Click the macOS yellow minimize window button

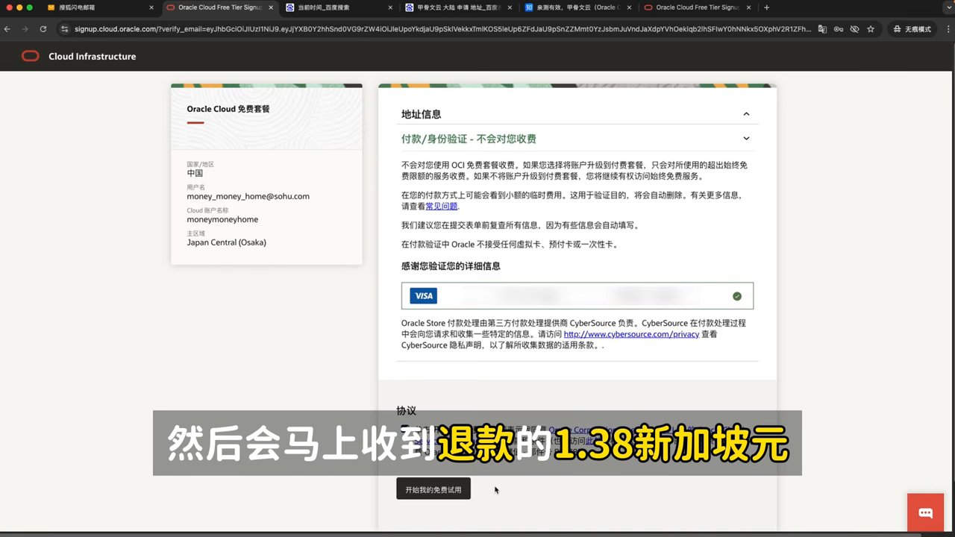(19, 7)
